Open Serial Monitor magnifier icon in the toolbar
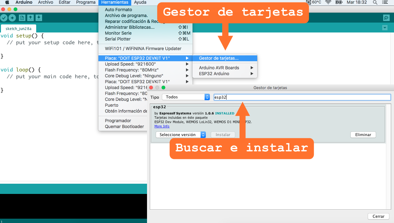Viewport: 394px width, 223px height. (386, 18)
